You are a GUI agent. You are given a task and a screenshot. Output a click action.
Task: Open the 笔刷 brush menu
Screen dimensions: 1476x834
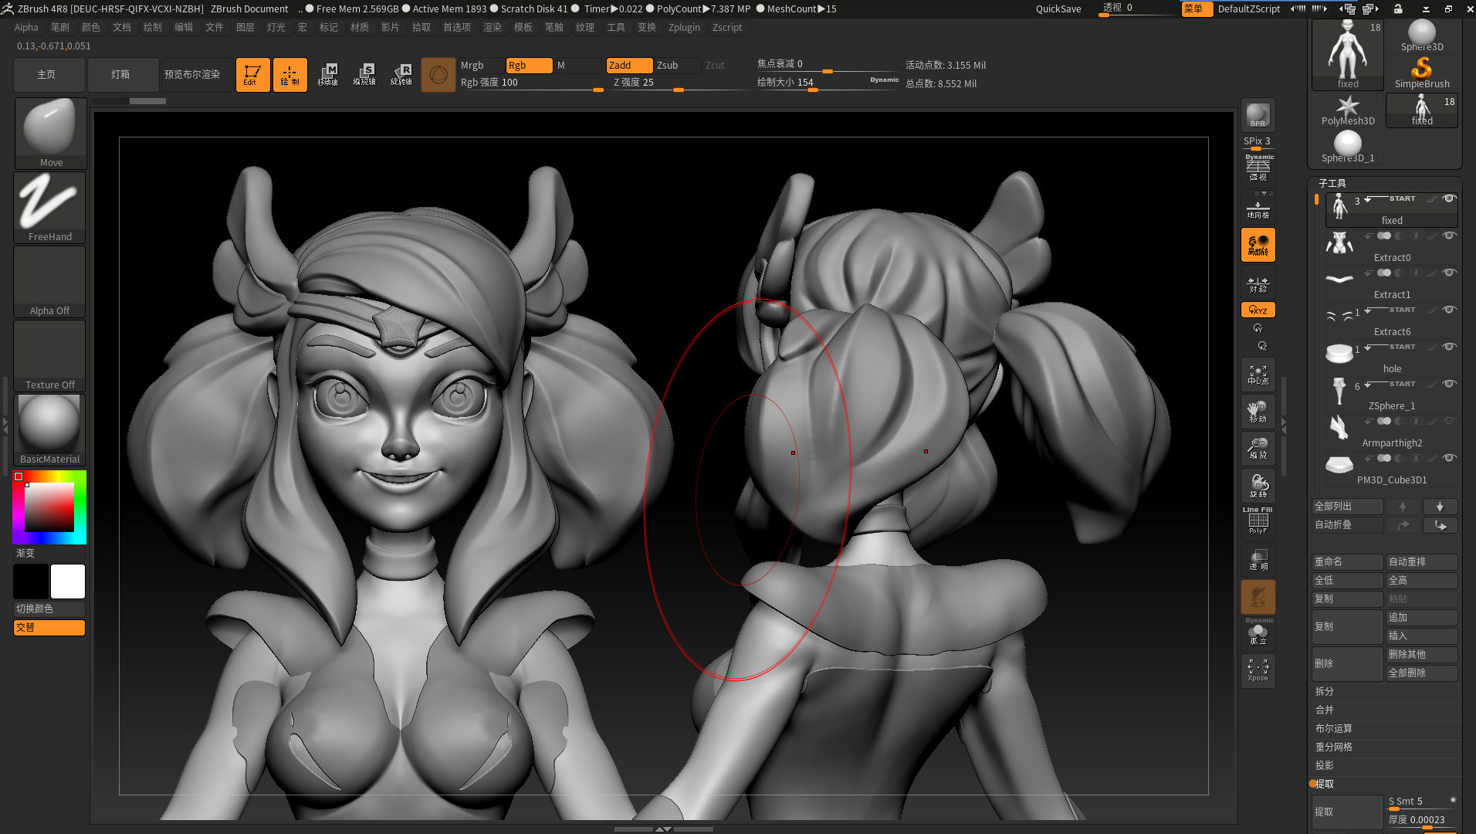pos(60,27)
